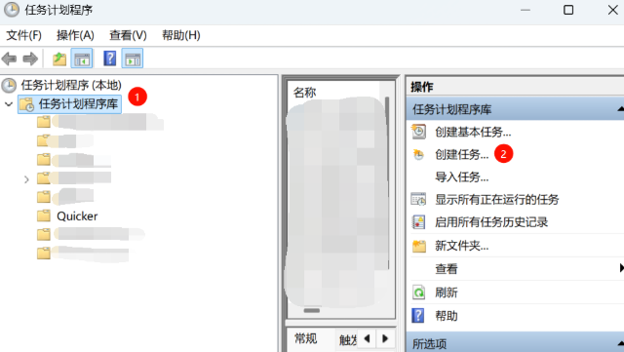Click 查看 in the actions pane
The image size is (624, 352).
click(447, 269)
